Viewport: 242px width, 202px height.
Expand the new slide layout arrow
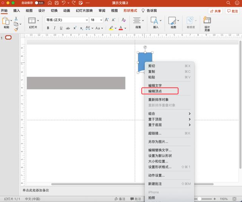click(x=38, y=20)
